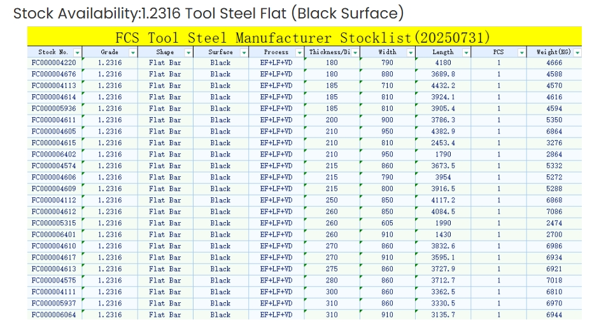Viewport: 599px width, 322px height.
Task: Open the Stock No. column filter dropdown
Action: (77, 52)
